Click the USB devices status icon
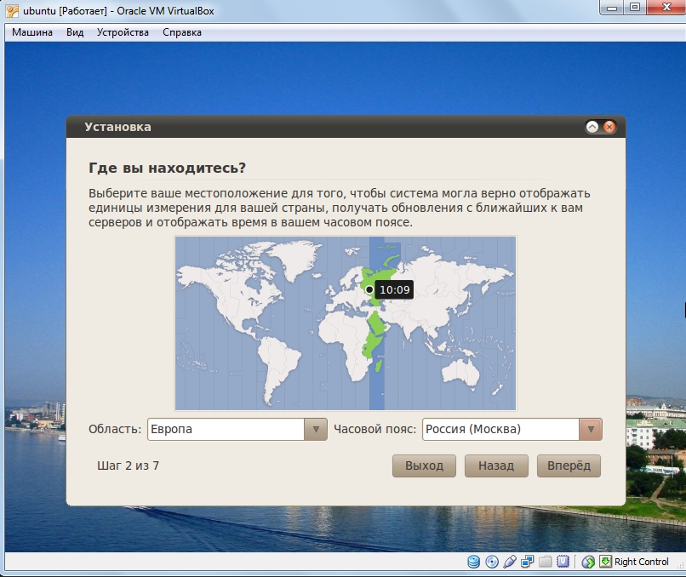This screenshot has height=577, width=686. coord(510,562)
